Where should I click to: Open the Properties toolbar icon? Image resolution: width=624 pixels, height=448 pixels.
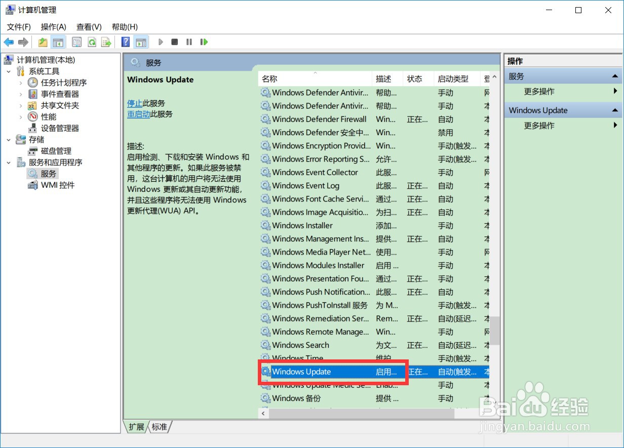click(77, 42)
